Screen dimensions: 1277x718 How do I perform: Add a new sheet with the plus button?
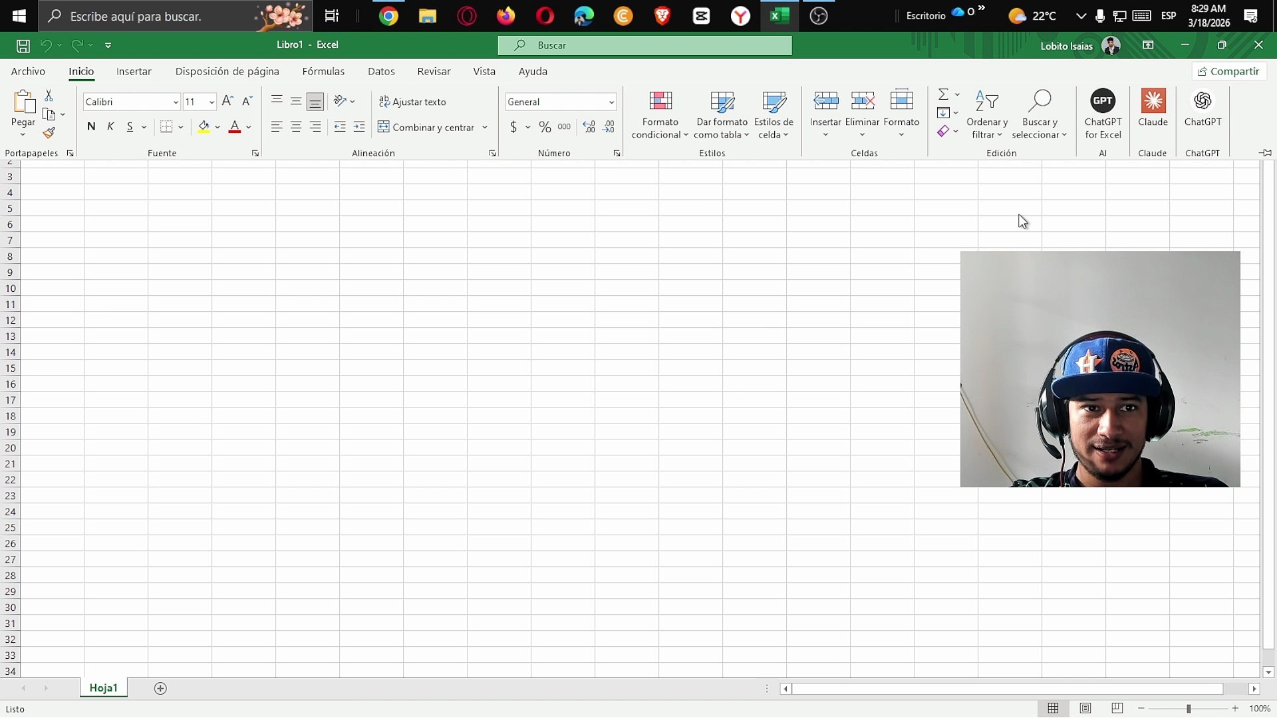click(160, 688)
